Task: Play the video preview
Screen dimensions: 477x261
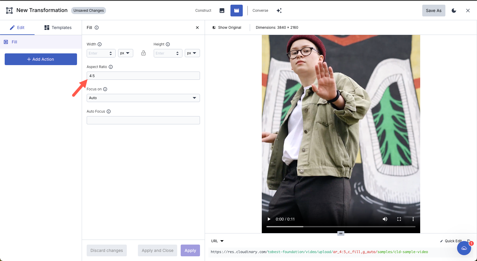Action: coord(269,219)
